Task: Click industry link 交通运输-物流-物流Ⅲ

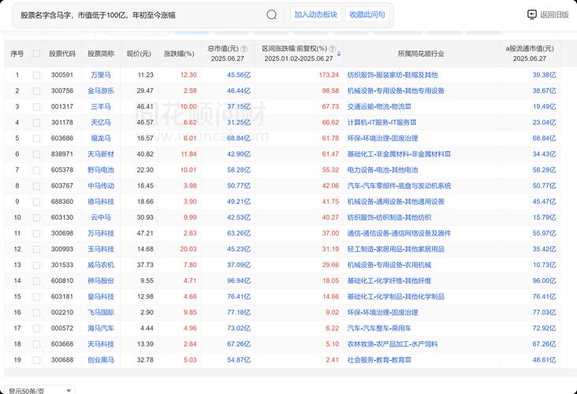Action: (379, 106)
